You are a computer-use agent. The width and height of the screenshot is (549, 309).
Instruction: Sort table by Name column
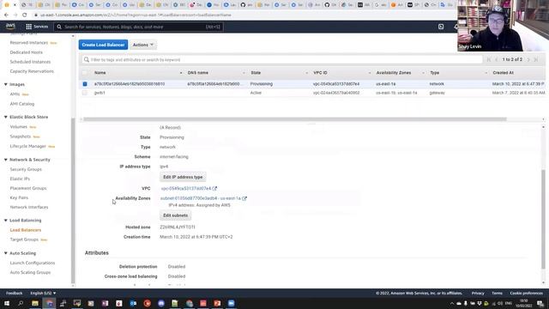[x=100, y=73]
